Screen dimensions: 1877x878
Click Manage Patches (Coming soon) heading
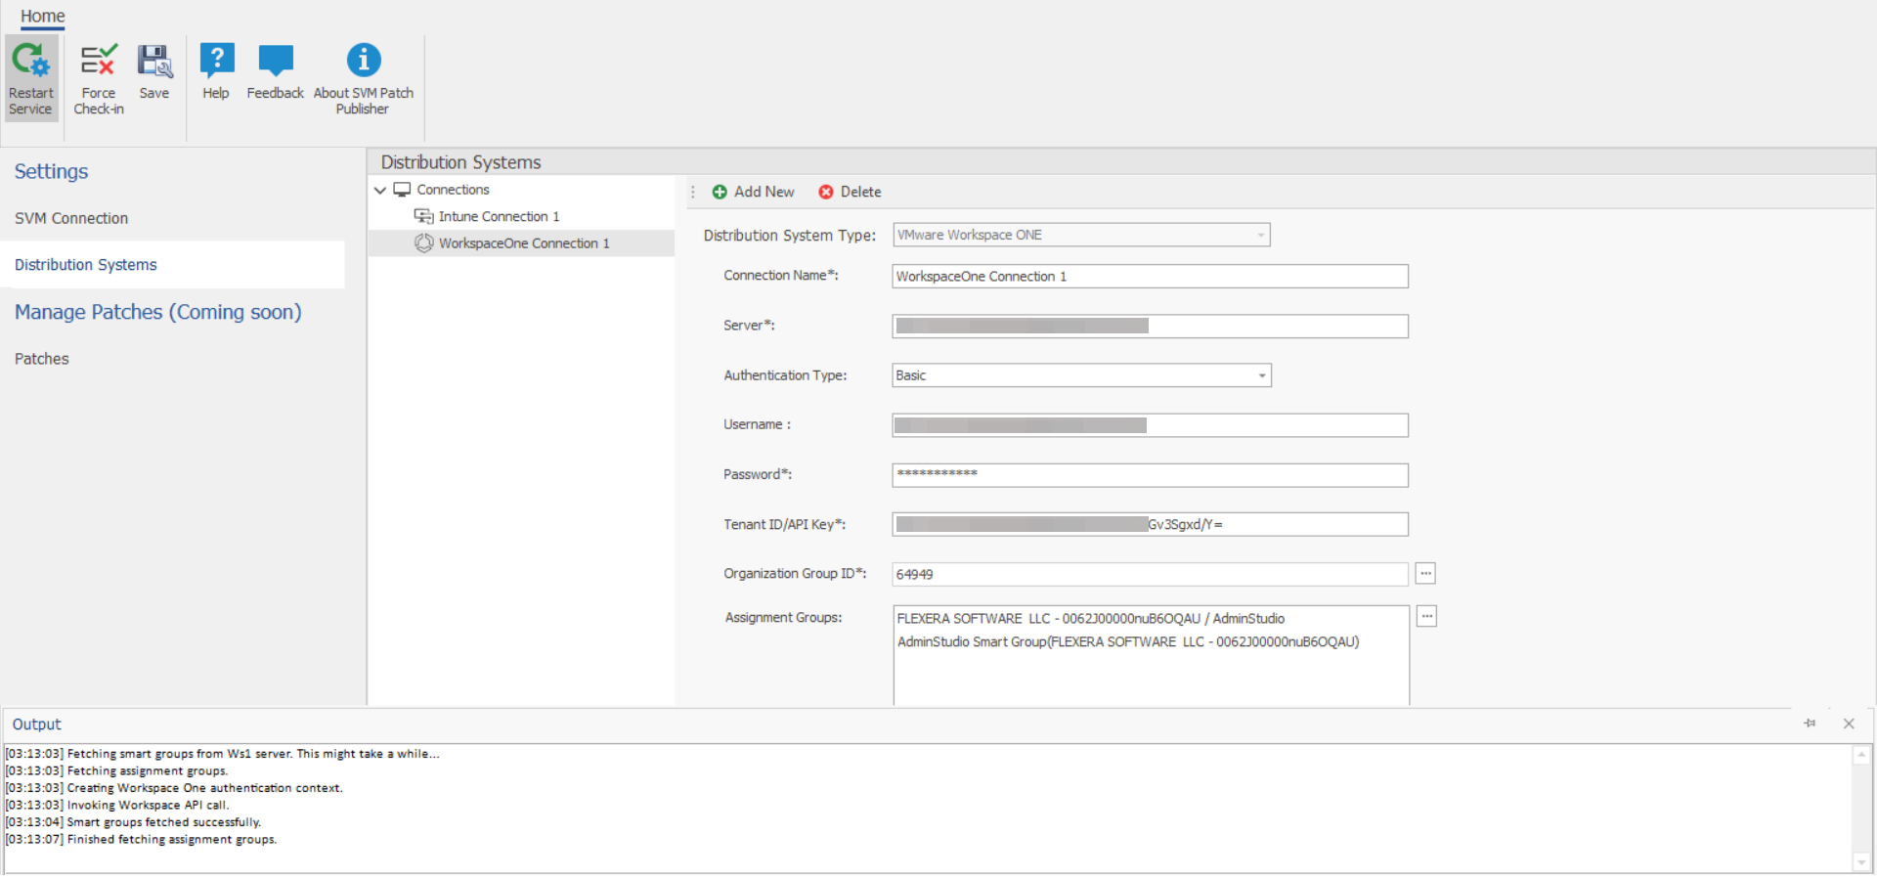158,312
